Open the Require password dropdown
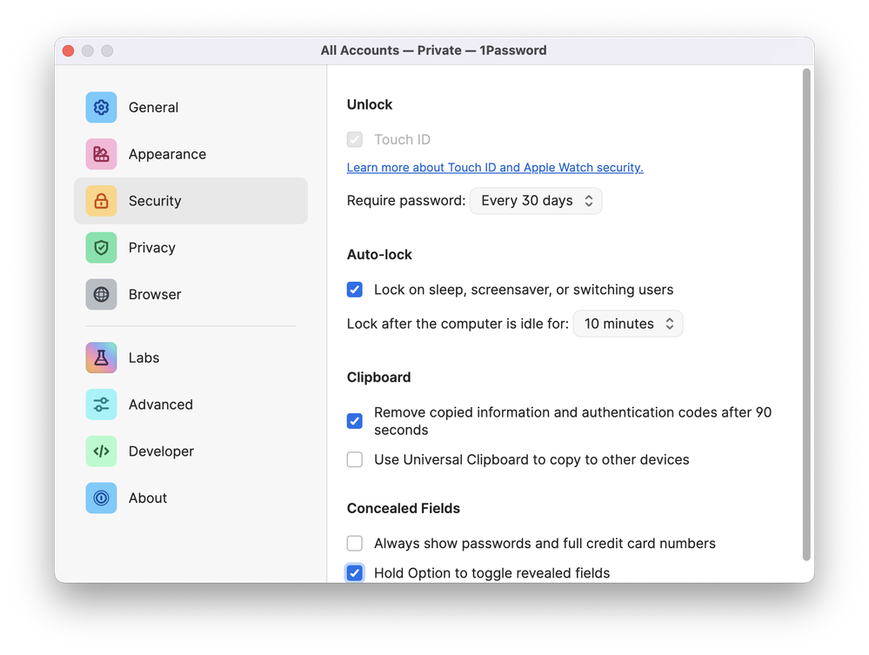This screenshot has width=869, height=655. [536, 201]
